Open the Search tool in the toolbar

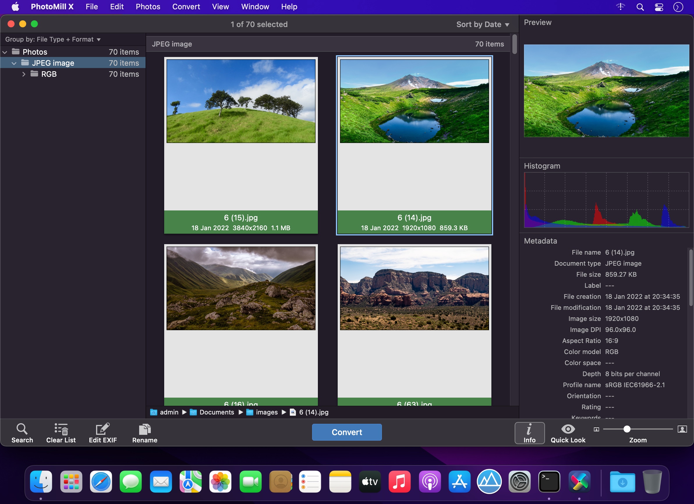22,432
